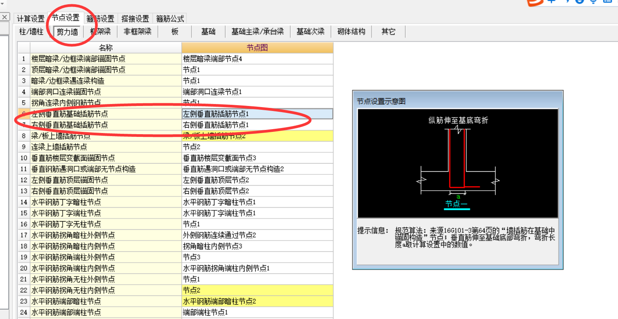
Task: Select row 右侧垂直筋顶层锚固节点
Action: click(105, 191)
